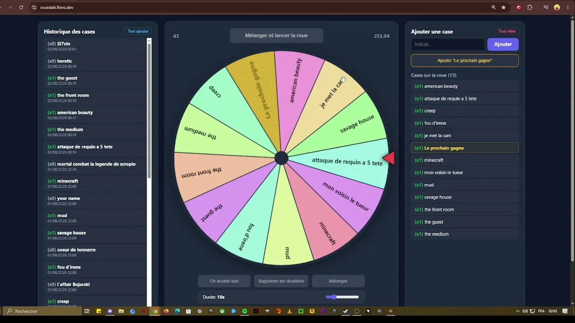Image resolution: width=575 pixels, height=323 pixels.
Task: Select 'coeur de tonnerre' history entry
Action: coord(95,252)
